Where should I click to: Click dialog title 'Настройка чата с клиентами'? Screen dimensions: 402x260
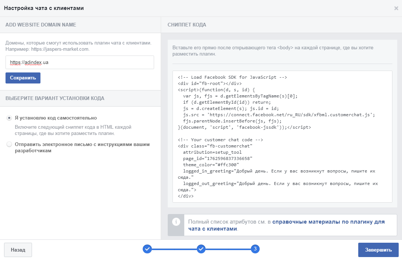coord(44,8)
